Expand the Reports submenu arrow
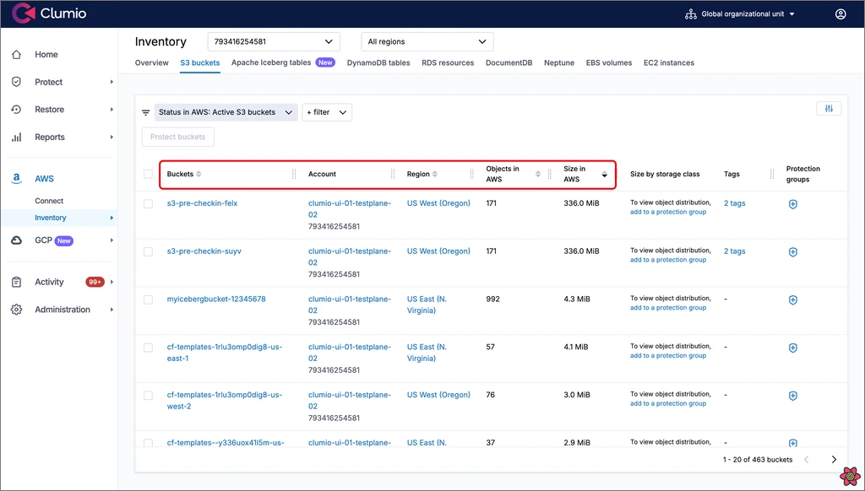 (x=112, y=138)
